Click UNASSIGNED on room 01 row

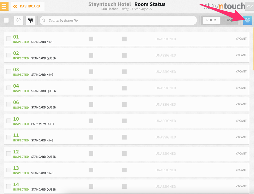(x=166, y=39)
